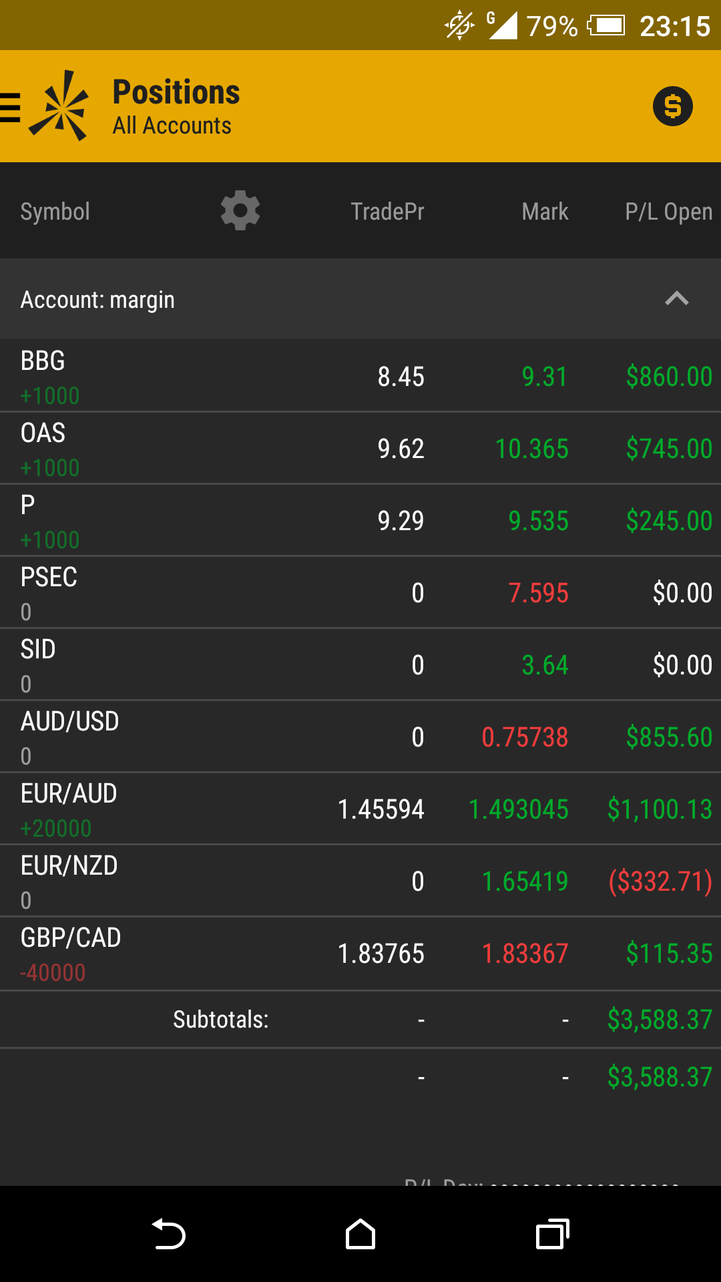
Task: Open the recent apps button
Action: 553,1234
